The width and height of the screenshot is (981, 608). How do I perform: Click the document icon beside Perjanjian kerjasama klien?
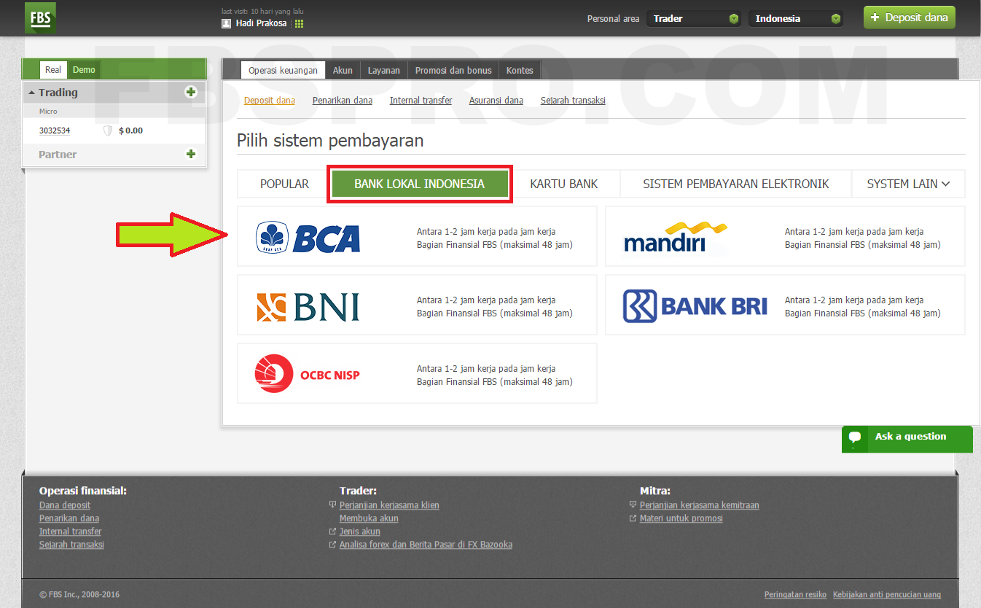point(332,505)
